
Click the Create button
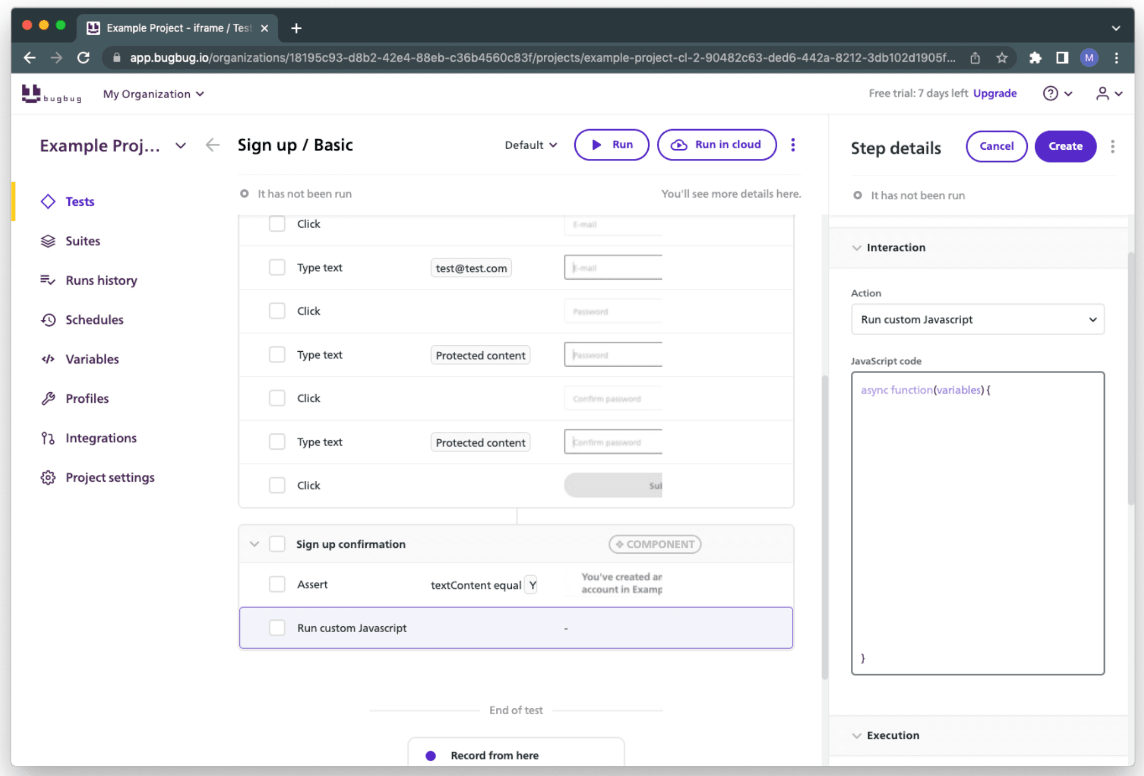[1065, 146]
